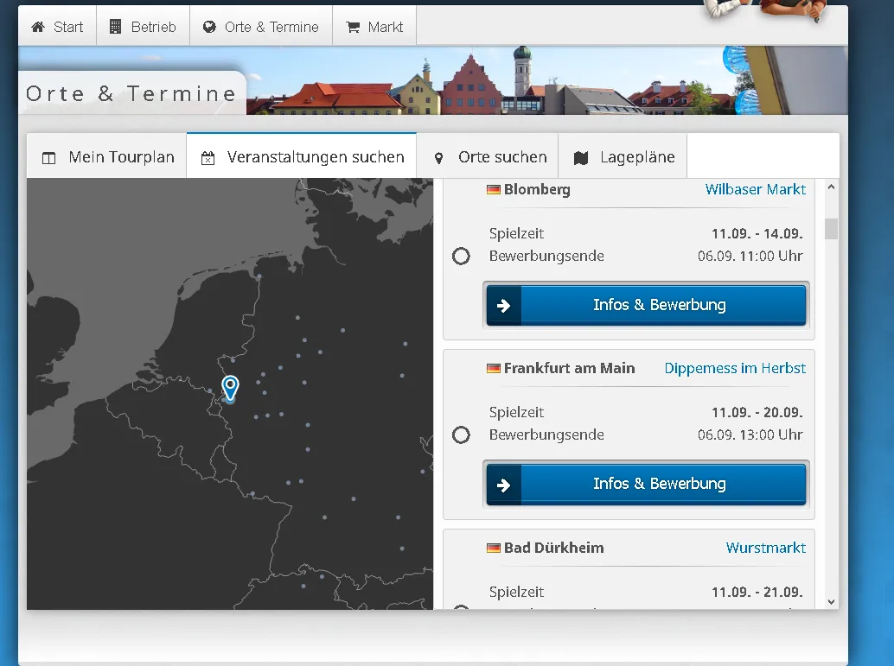The width and height of the screenshot is (894, 666).
Task: Click the pin icon on Orte suchen
Action: coord(438,158)
